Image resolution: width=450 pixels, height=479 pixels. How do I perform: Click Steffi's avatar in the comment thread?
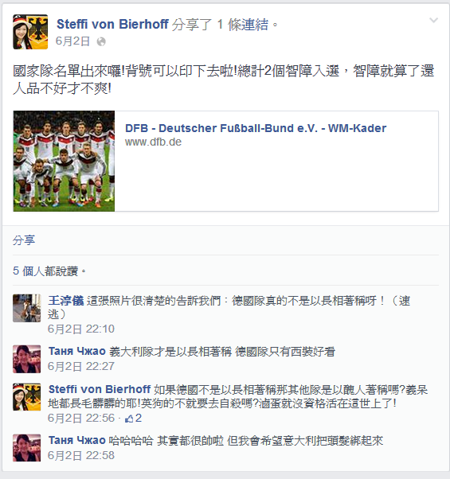click(x=26, y=397)
